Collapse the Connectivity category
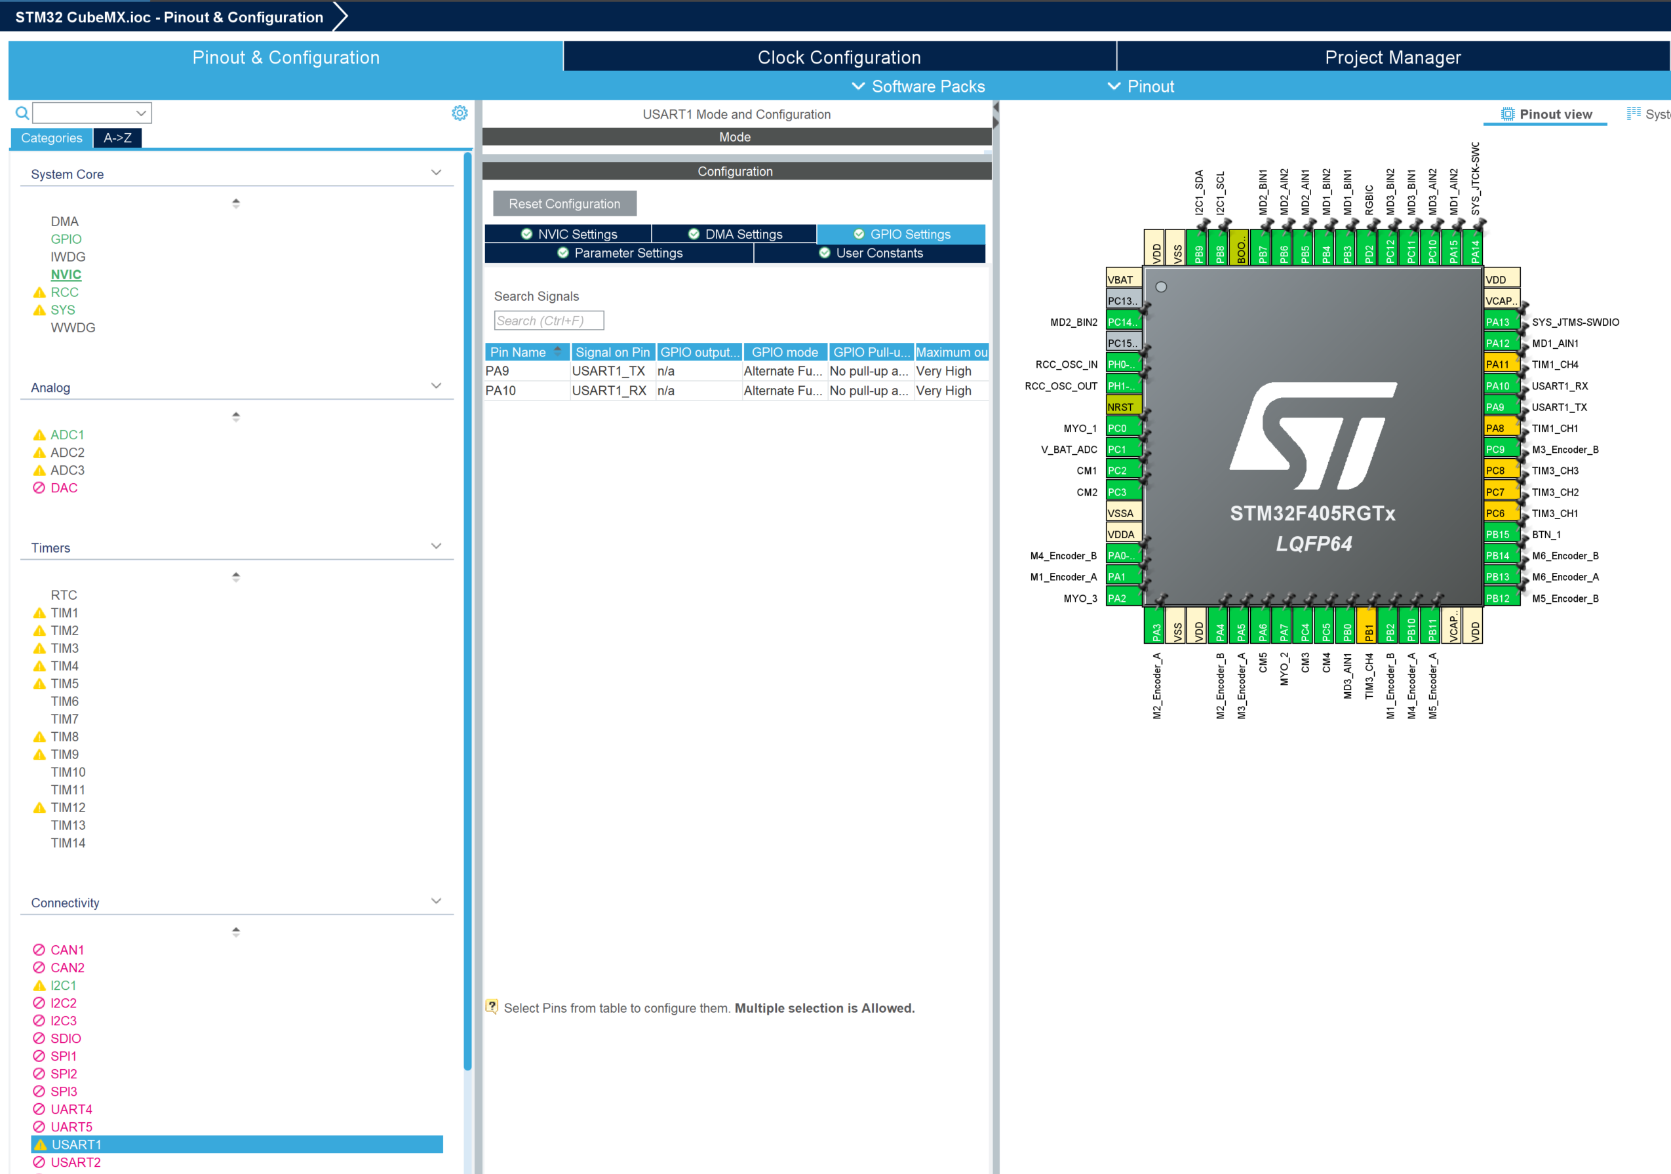The image size is (1671, 1174). click(435, 901)
